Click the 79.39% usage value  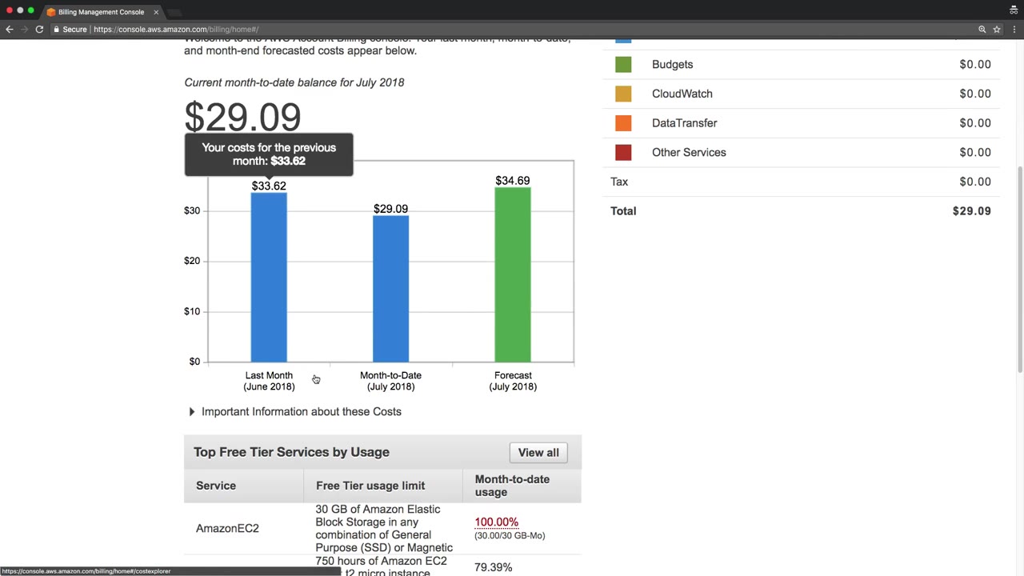(x=494, y=567)
